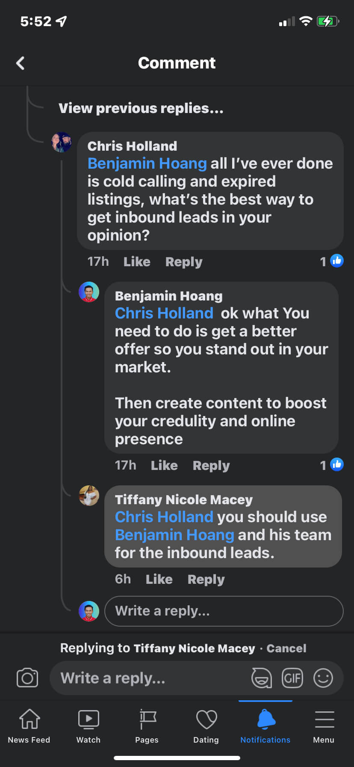The height and width of the screenshot is (767, 354).
Task: Tap the back arrow icon
Action: (20, 63)
